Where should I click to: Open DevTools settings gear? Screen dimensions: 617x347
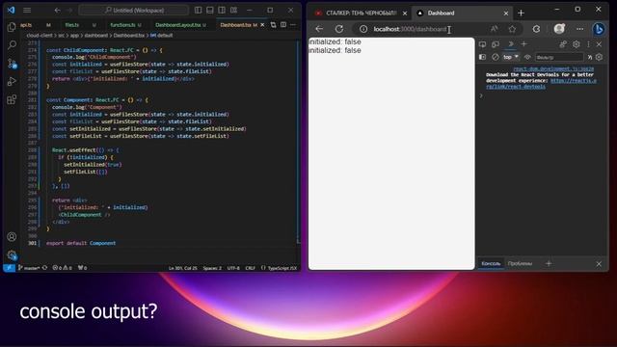pyautogui.click(x=577, y=44)
